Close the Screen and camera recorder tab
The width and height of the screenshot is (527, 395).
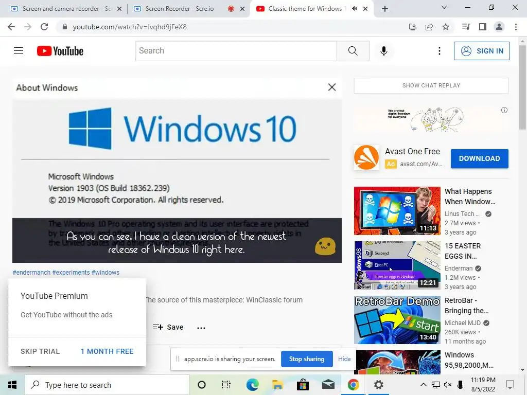119,9
